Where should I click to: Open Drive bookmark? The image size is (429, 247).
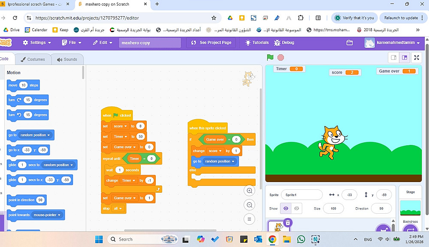click(11, 30)
